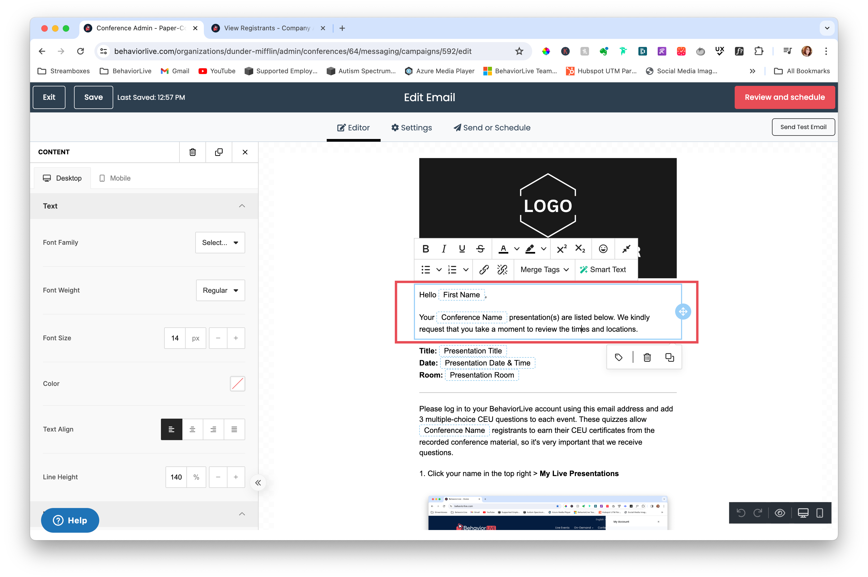The height and width of the screenshot is (577, 868).
Task: Switch to mobile preview icon
Action: pyautogui.click(x=819, y=513)
